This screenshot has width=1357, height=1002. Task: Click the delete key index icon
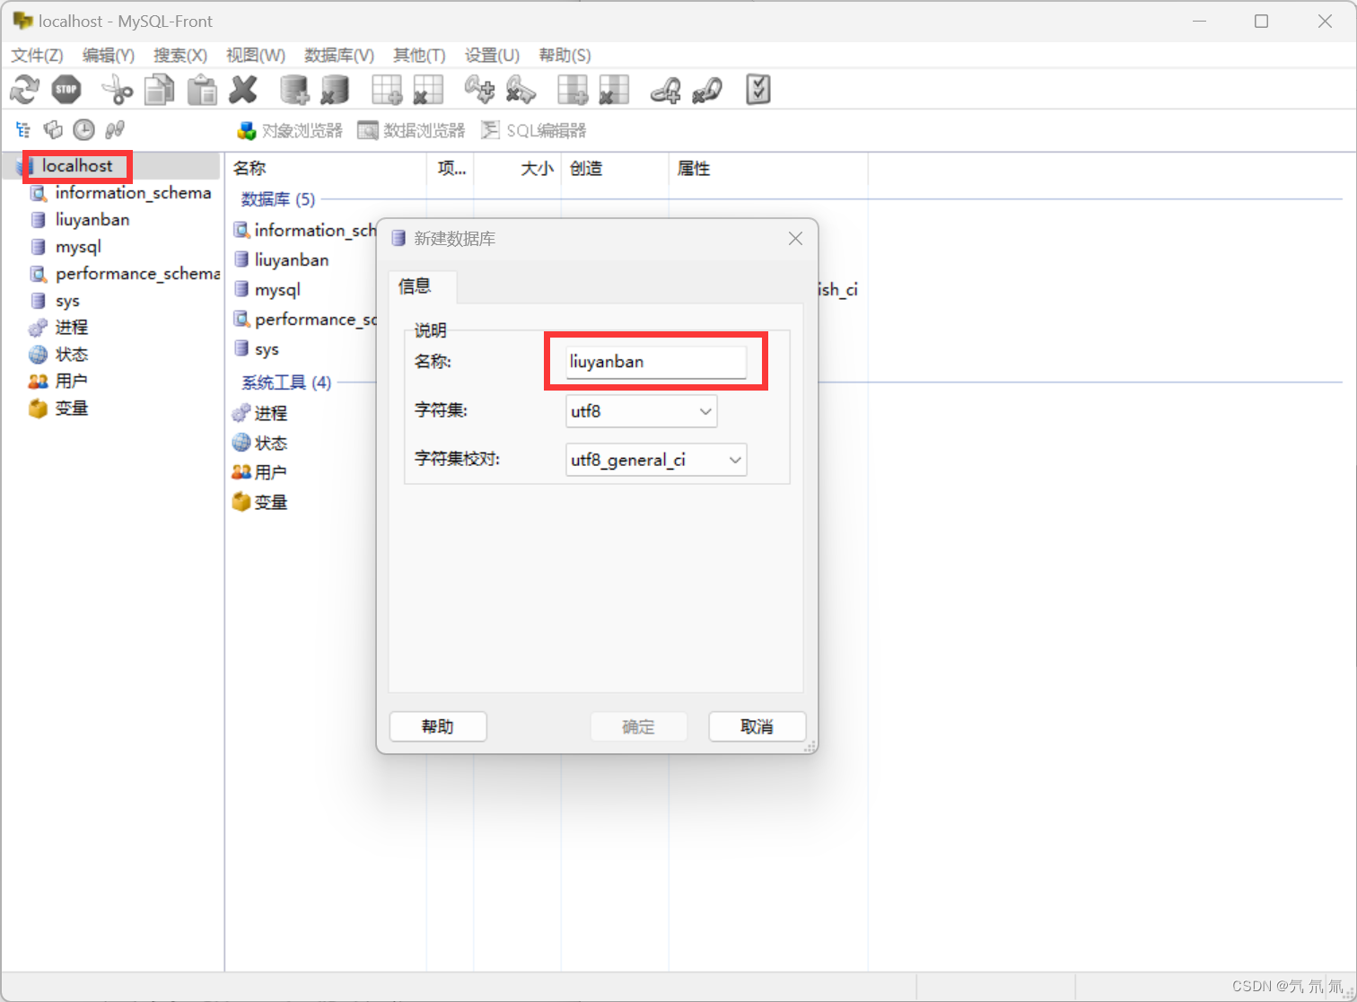click(521, 90)
